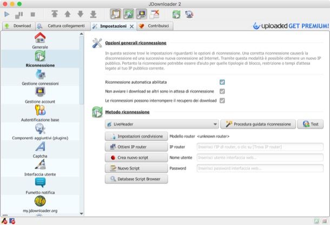The width and height of the screenshot is (330, 225).
Task: Open Generale settings section
Action: click(40, 41)
